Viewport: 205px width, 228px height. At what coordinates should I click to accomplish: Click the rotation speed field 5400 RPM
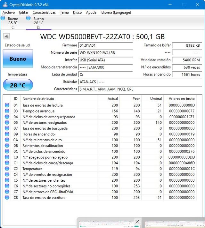pyautogui.click(x=187, y=60)
